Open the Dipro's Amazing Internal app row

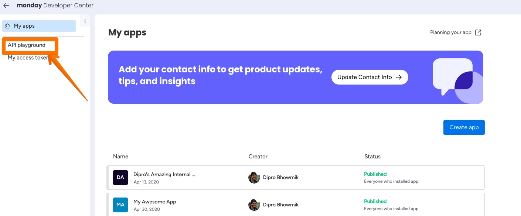pos(296,178)
